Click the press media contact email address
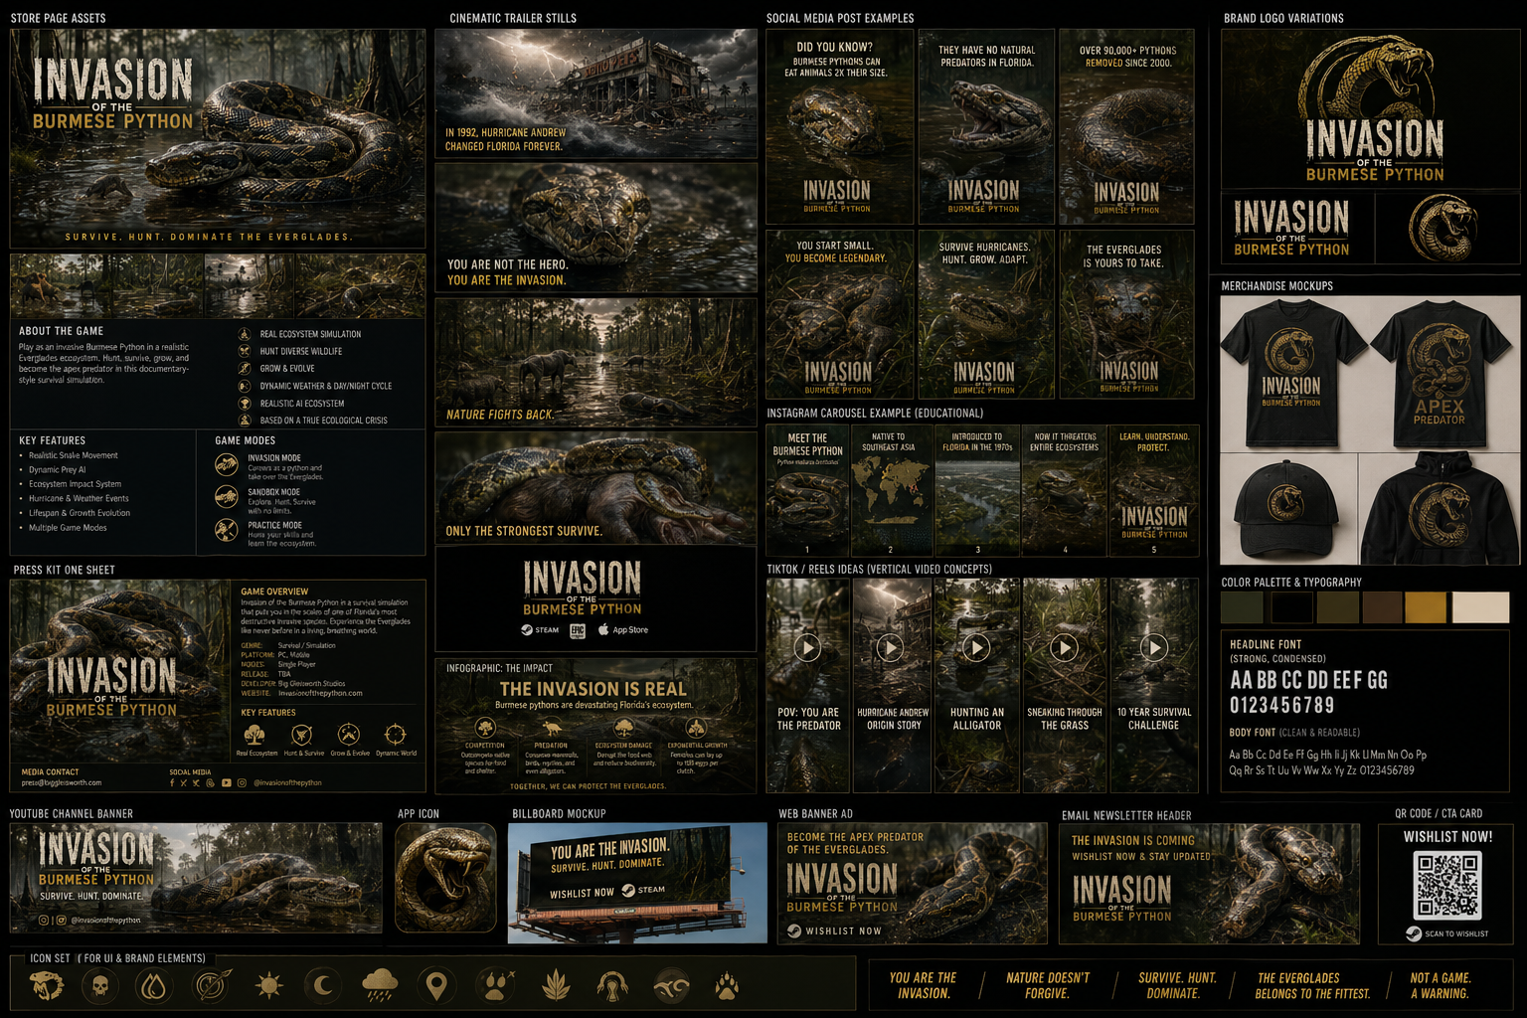 click(62, 782)
